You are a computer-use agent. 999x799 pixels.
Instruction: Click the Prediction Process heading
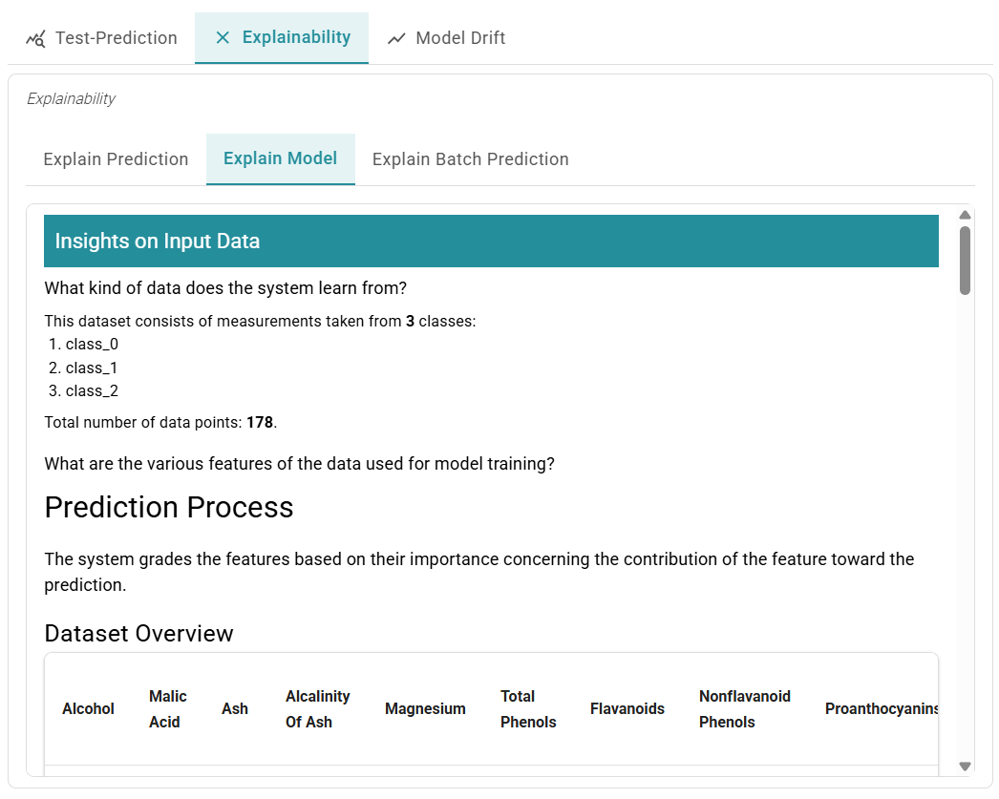[x=169, y=508]
